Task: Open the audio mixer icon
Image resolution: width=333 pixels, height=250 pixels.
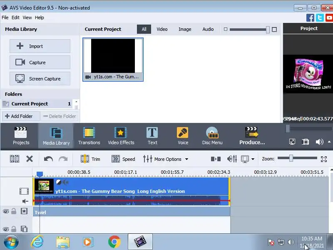Action: (232, 159)
